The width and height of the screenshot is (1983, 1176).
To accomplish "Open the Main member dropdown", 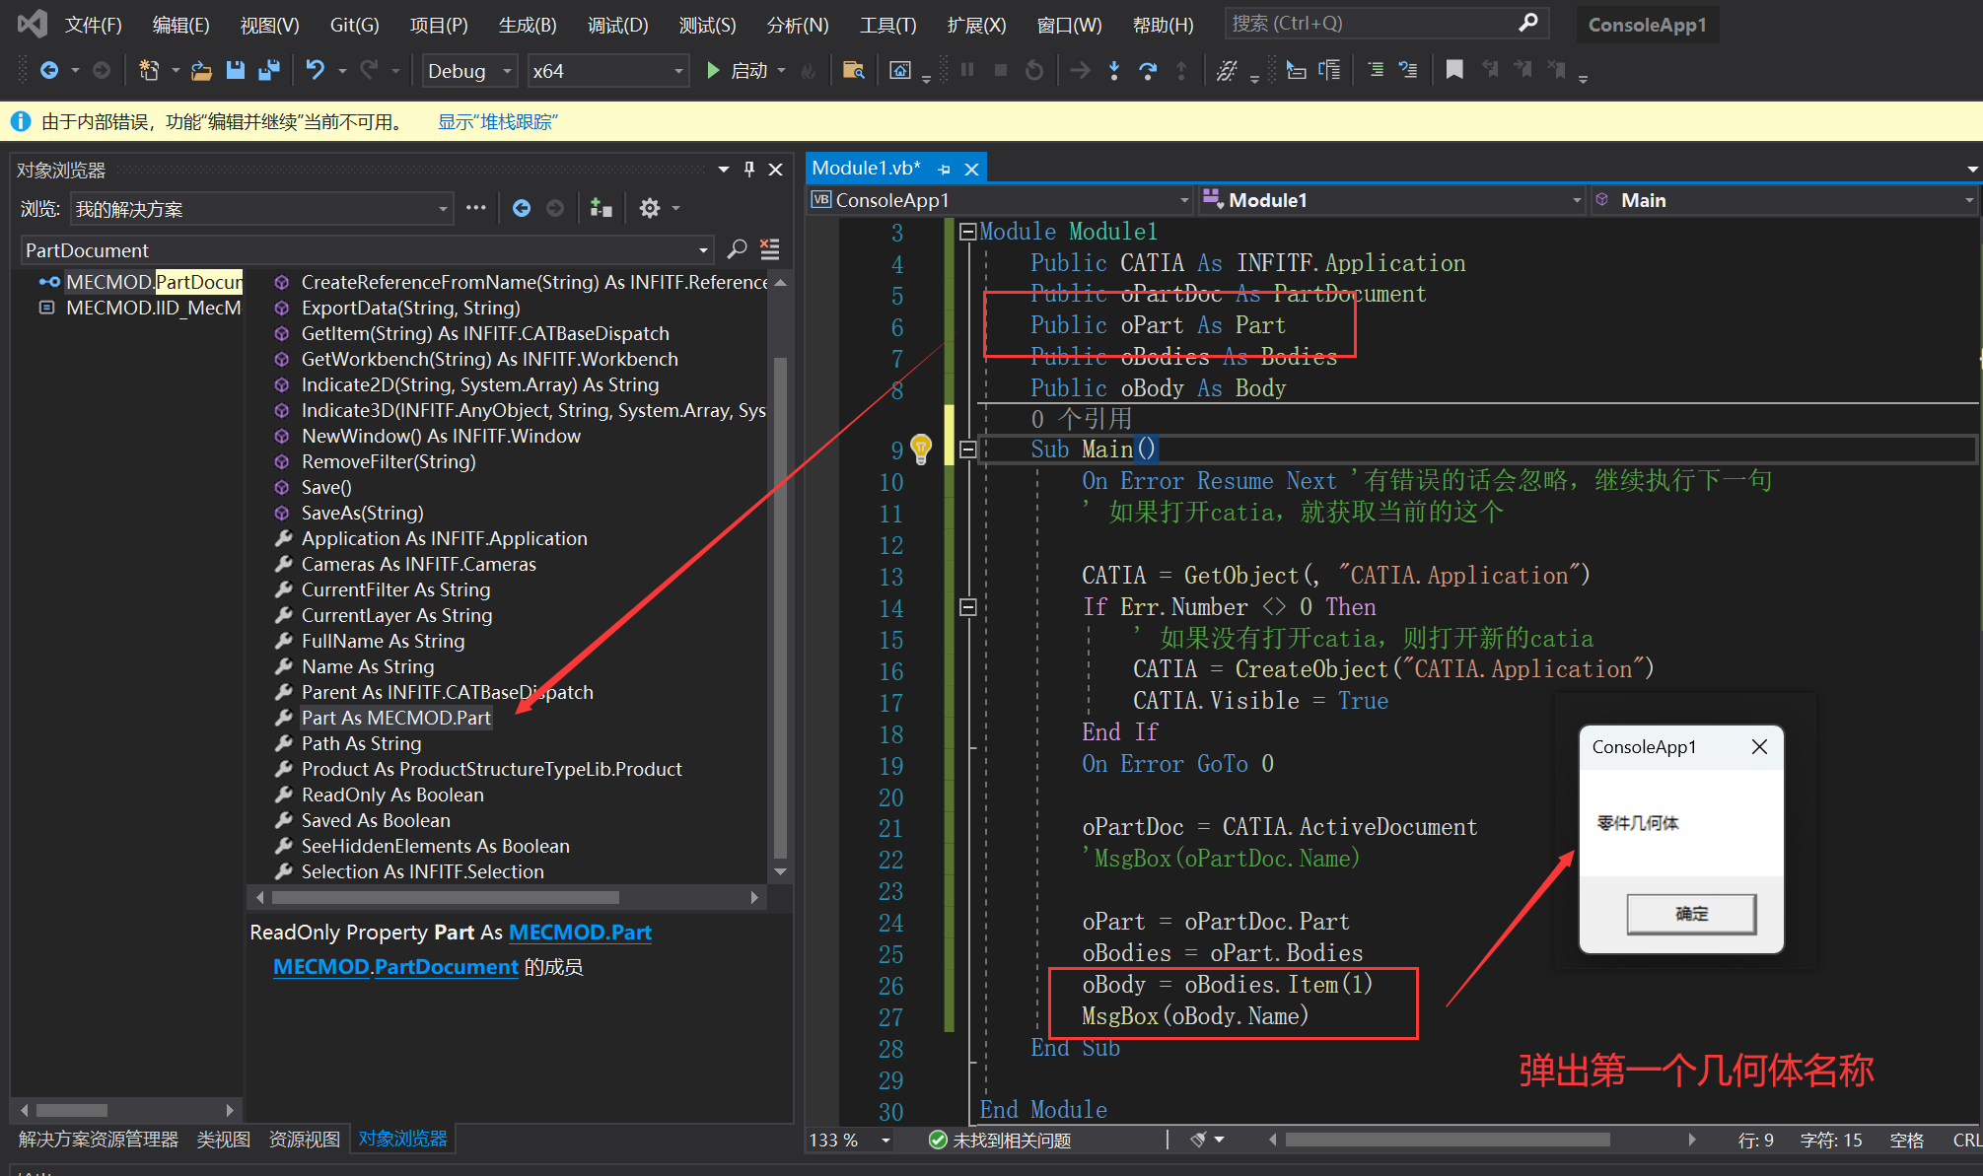I will pyautogui.click(x=1968, y=200).
